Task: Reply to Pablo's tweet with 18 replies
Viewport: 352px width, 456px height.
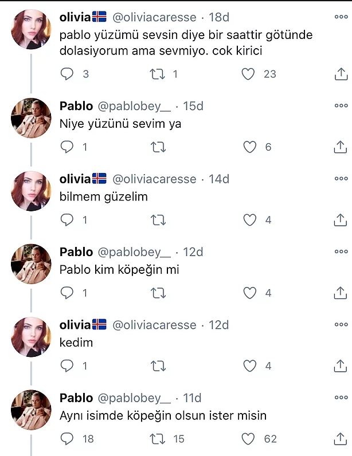Action: pos(68,439)
